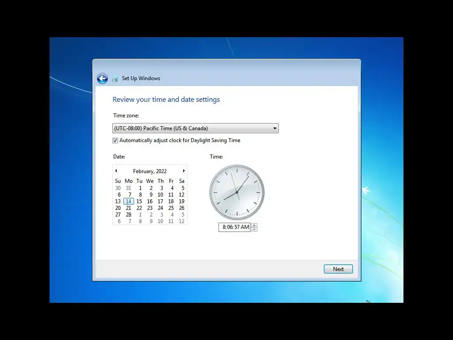Select February 27 in the calendar

(118, 215)
